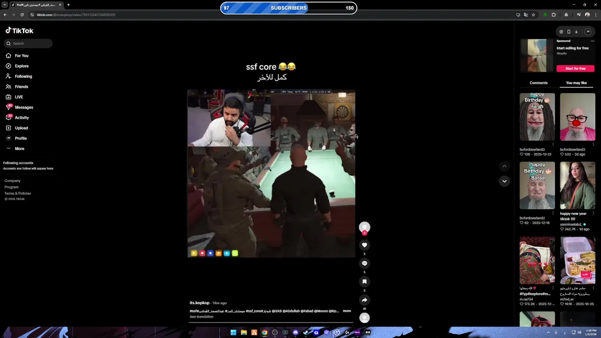
Task: Open the Chrome extensions puzzle icon
Action: coord(554,15)
